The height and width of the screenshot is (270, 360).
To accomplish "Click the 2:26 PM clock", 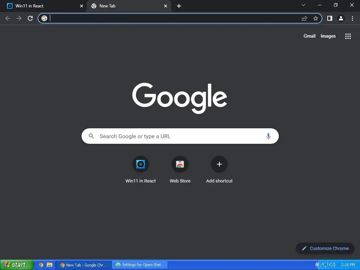I will tap(348, 265).
